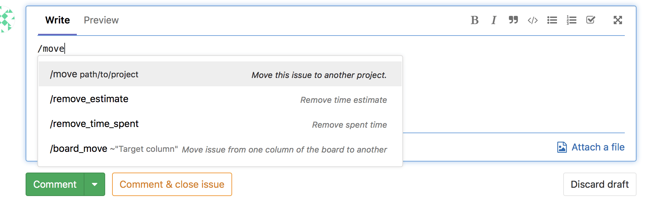
Task: Insert a code block
Action: tap(532, 20)
